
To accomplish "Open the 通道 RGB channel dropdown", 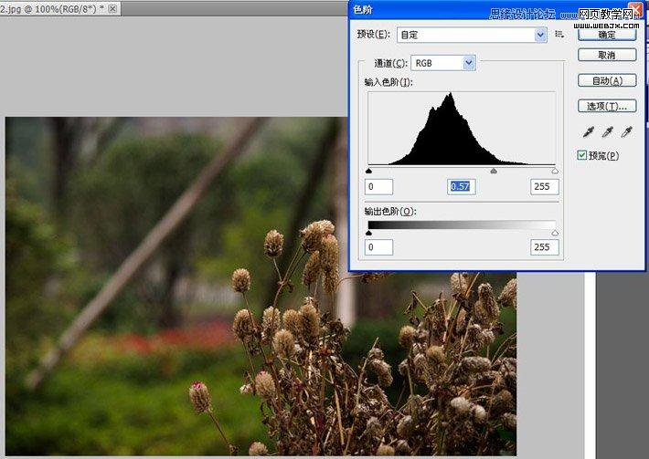I will 443,63.
